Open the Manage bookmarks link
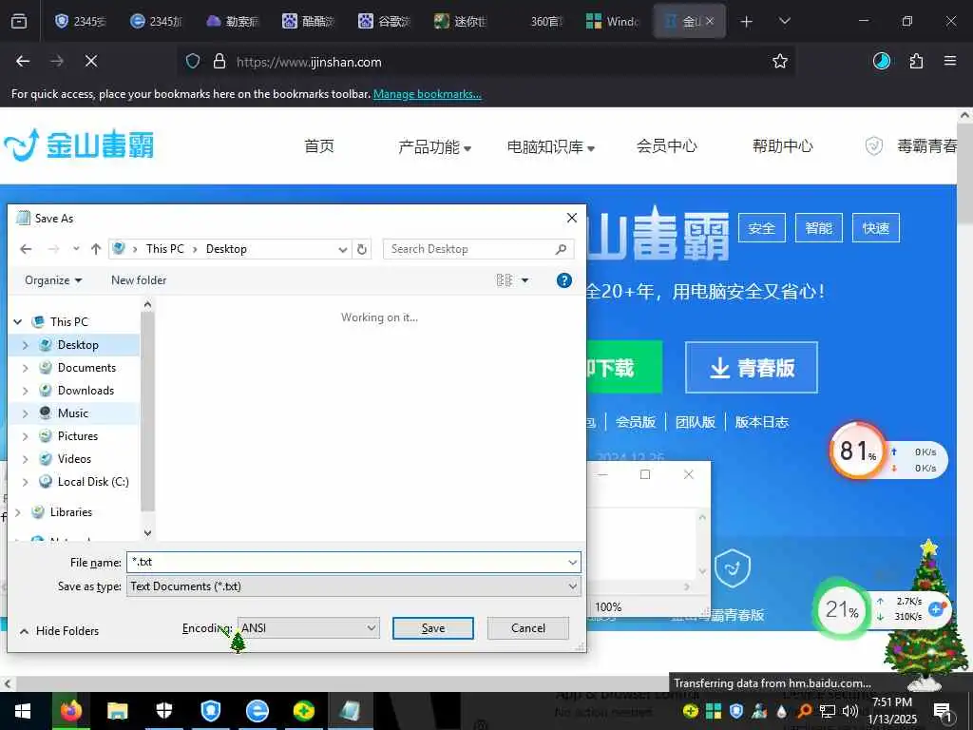 click(427, 94)
